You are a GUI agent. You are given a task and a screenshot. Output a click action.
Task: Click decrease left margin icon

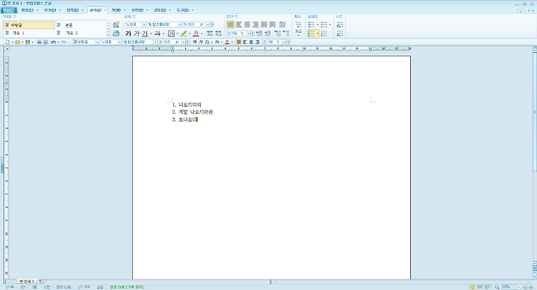pos(260,34)
